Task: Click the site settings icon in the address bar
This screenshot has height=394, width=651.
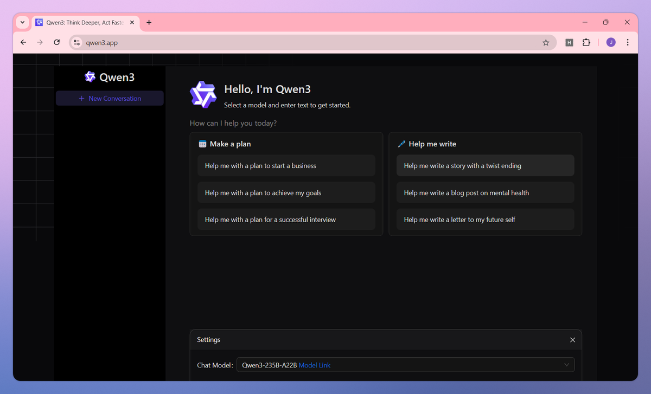Action: click(x=76, y=42)
